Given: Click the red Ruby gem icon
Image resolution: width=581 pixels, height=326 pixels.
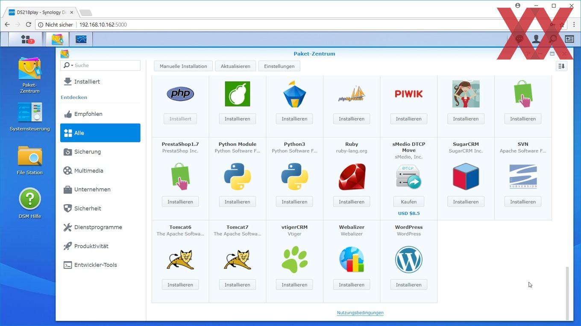Looking at the screenshot, I should (352, 176).
